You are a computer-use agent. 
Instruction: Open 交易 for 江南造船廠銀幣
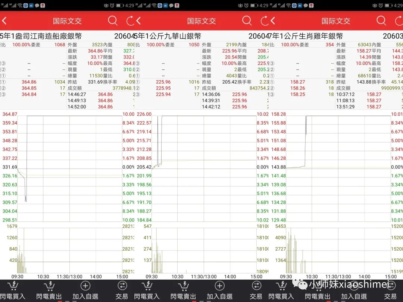click(x=122, y=290)
